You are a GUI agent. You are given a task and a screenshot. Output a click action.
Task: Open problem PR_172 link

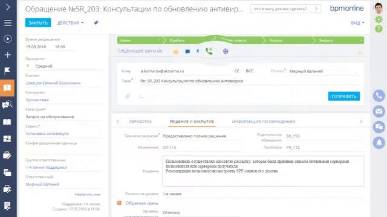(x=293, y=148)
